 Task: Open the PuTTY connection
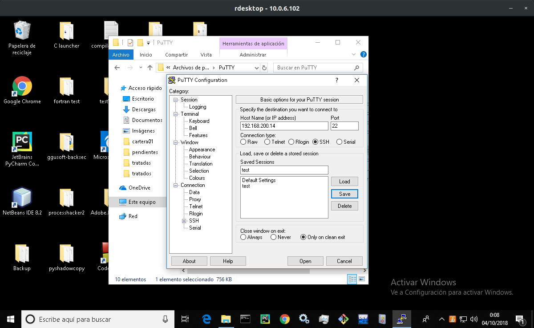(305, 261)
